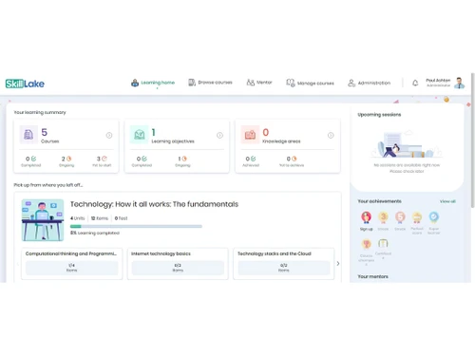475x356 pixels.
Task: Click the Knowledge areas card icon
Action: pos(250,135)
